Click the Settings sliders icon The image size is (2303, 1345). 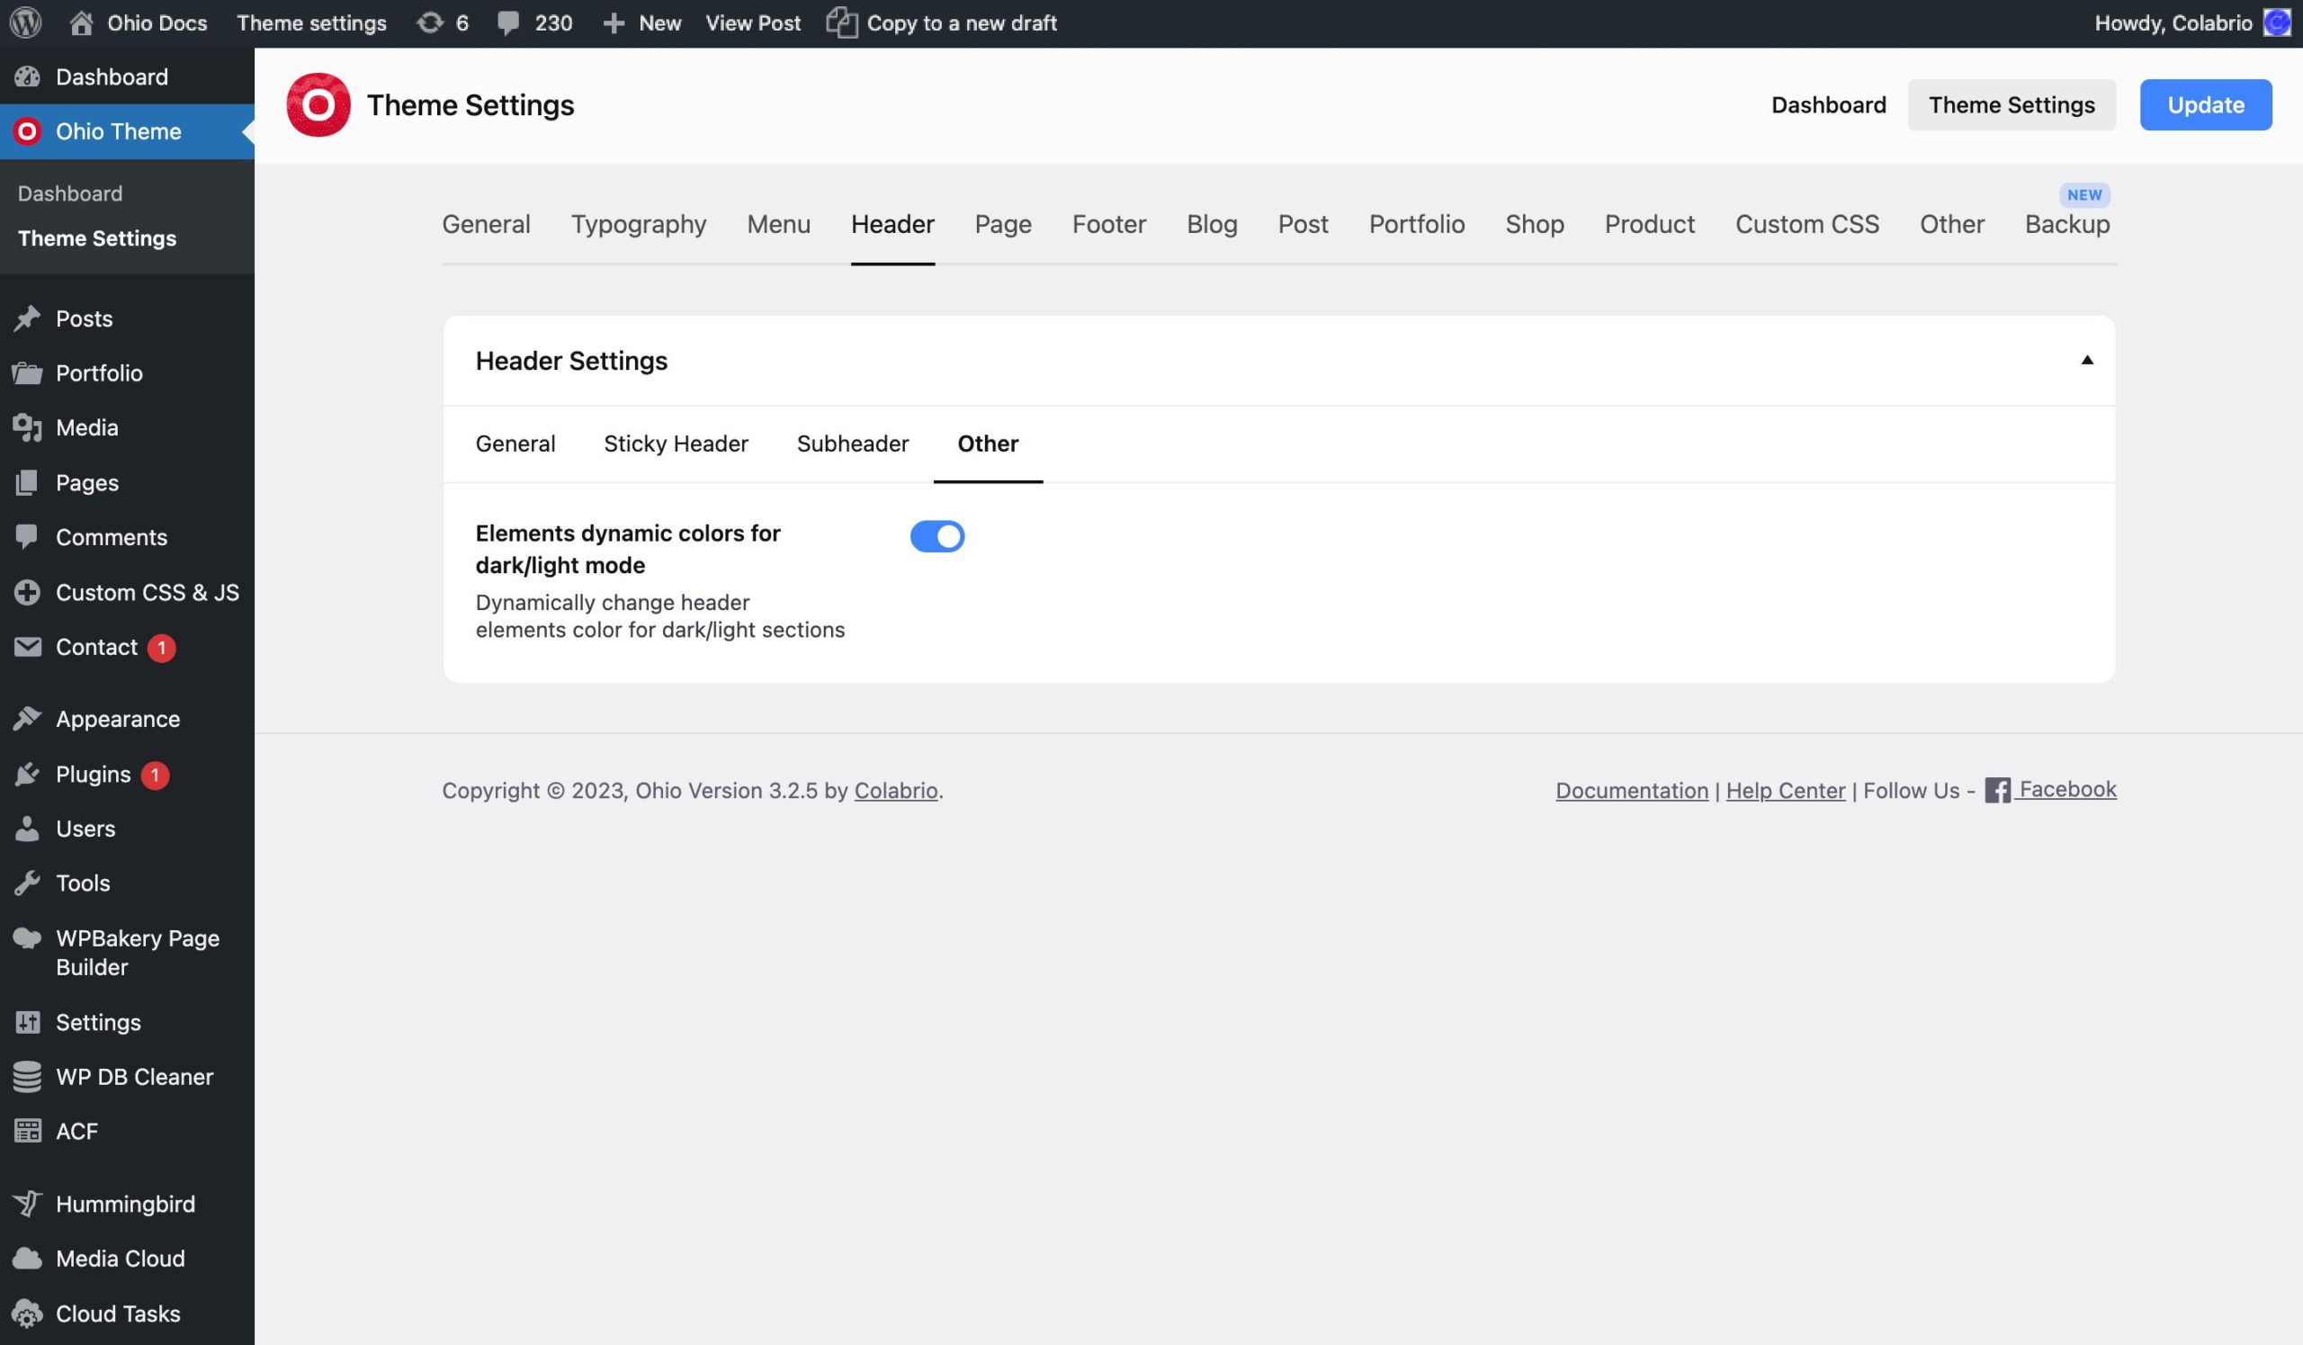[x=27, y=1021]
